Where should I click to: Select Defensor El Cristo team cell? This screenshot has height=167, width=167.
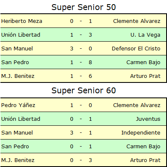click(x=136, y=49)
